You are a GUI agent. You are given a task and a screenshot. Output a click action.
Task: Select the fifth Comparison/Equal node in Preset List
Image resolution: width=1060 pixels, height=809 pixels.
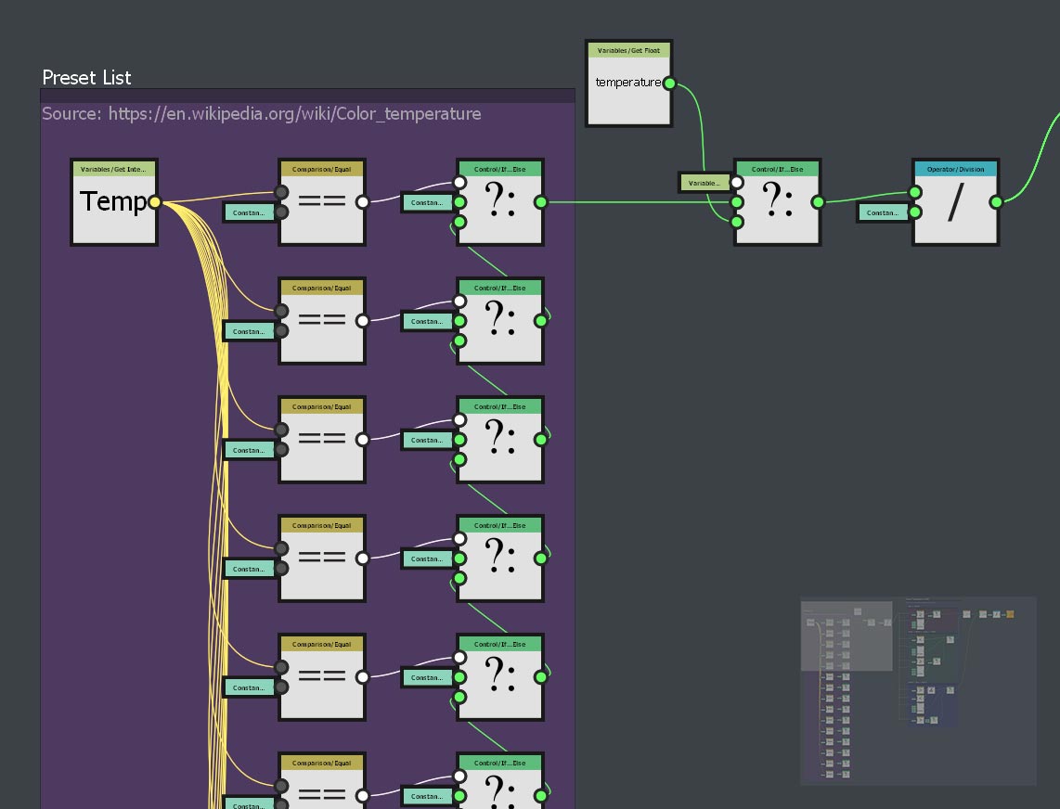322,677
